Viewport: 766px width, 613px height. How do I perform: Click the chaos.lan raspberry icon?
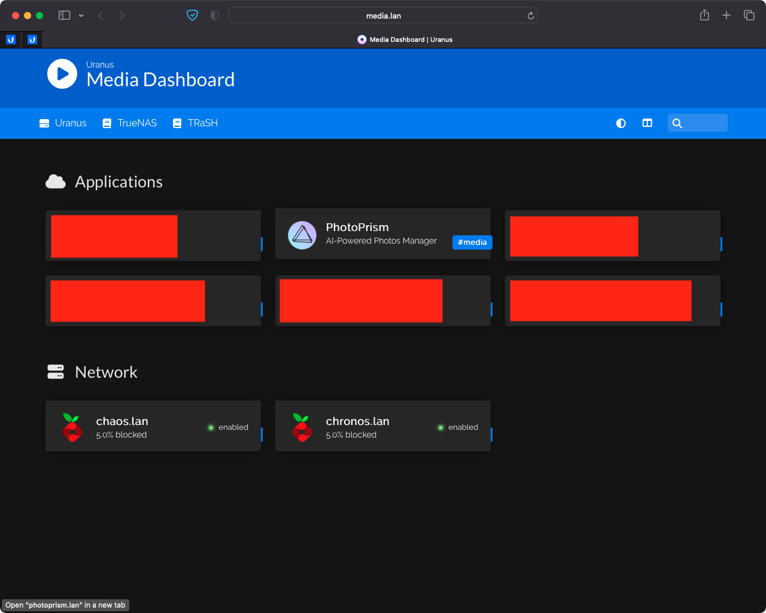[x=72, y=427]
